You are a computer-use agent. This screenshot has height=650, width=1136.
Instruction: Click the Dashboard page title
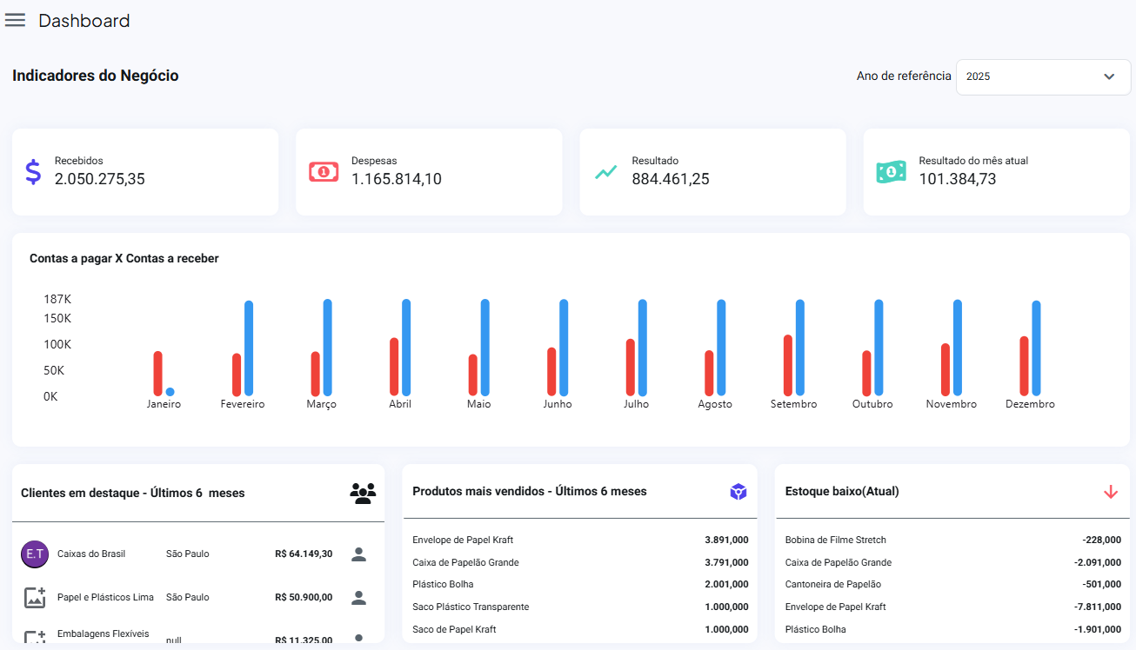click(x=84, y=21)
